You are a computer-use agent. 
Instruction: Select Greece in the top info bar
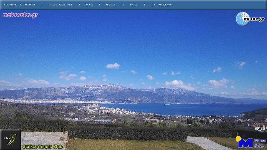pyautogui.click(x=133, y=5)
